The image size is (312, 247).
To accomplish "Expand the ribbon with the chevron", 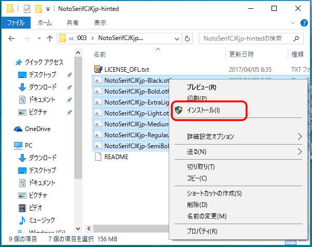I will click(x=293, y=23).
